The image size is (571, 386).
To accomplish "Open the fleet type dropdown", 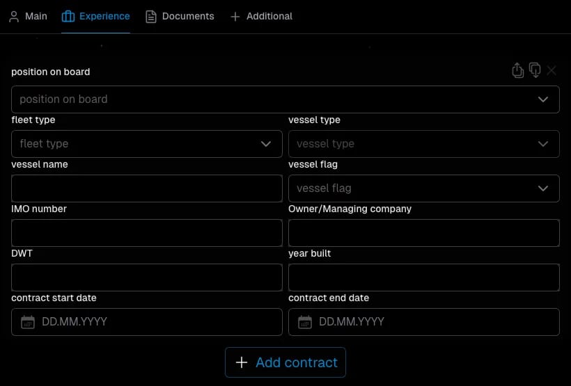I will click(146, 144).
